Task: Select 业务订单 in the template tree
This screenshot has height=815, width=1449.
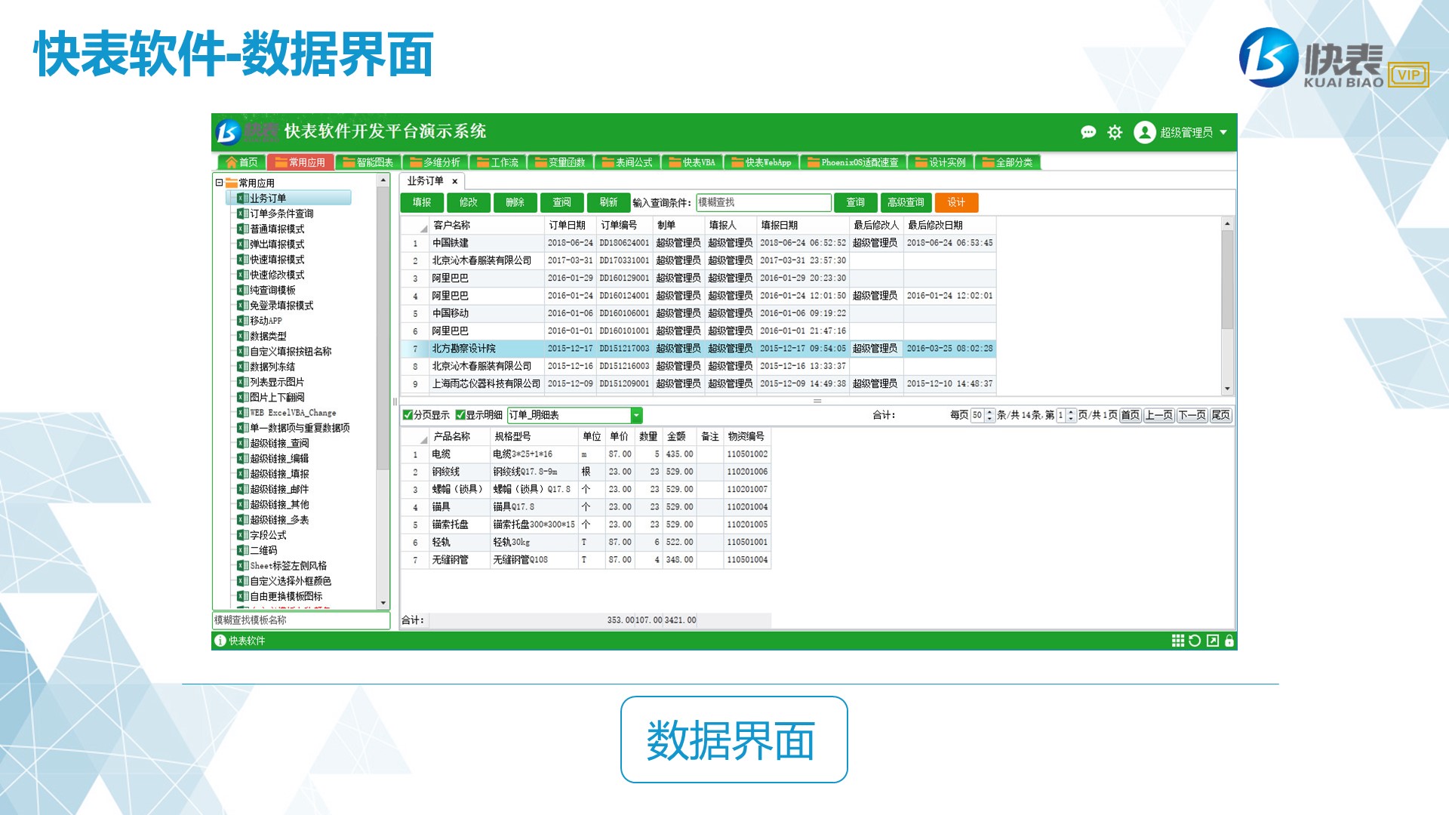Action: click(288, 198)
